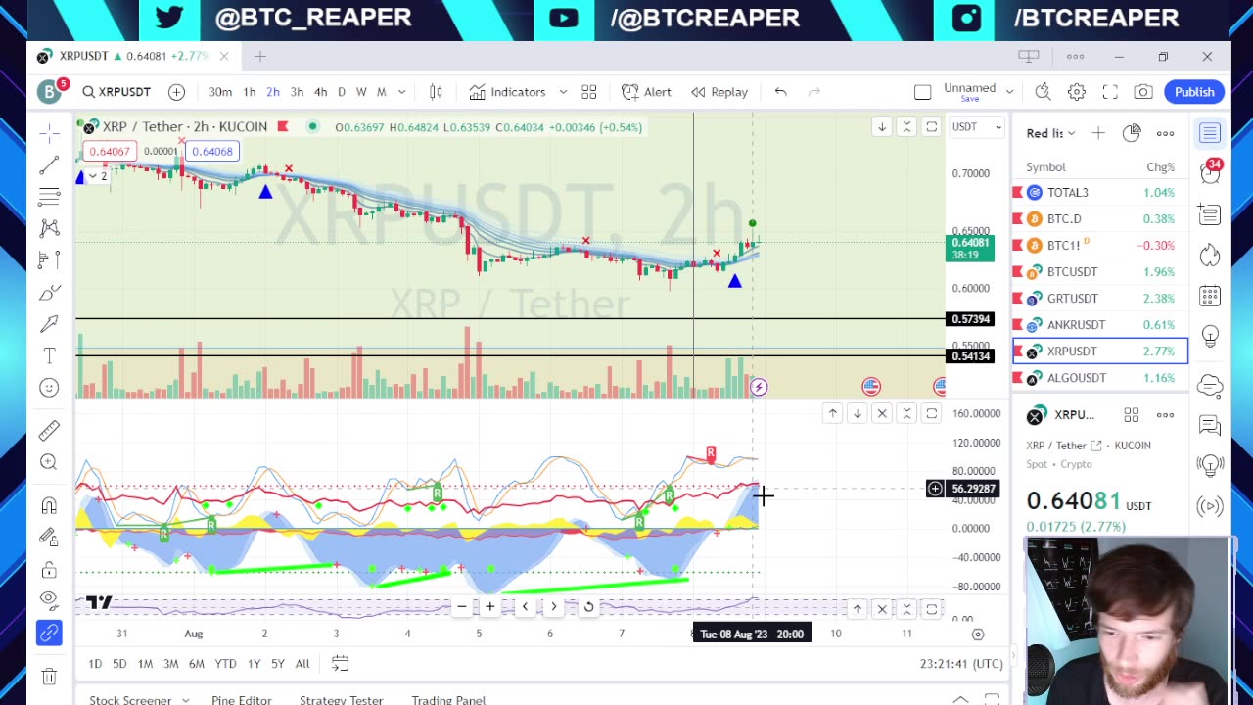The image size is (1253, 705).
Task: Open the Strategy Tester tab
Action: (x=341, y=699)
